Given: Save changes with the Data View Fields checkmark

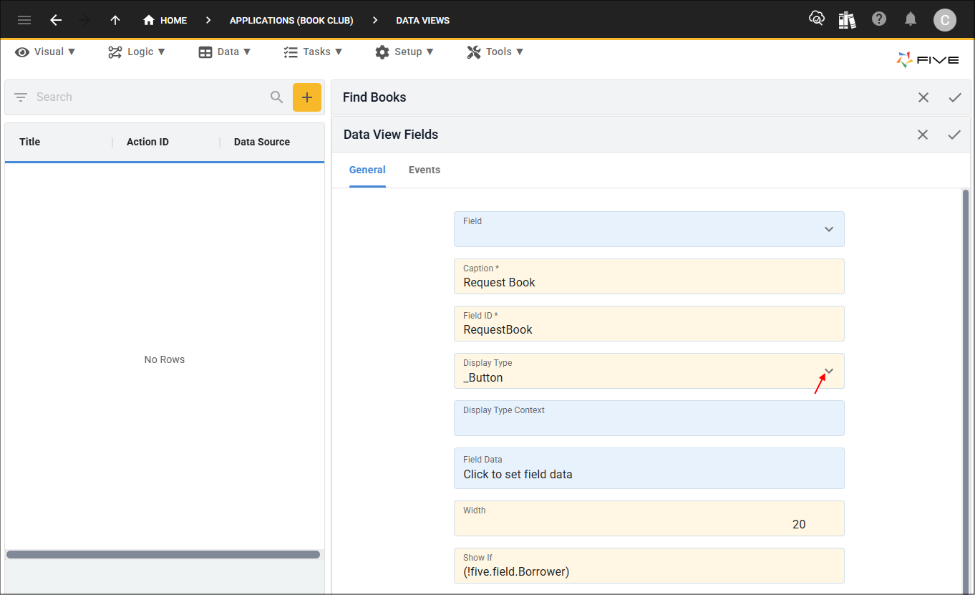Looking at the screenshot, I should 955,134.
